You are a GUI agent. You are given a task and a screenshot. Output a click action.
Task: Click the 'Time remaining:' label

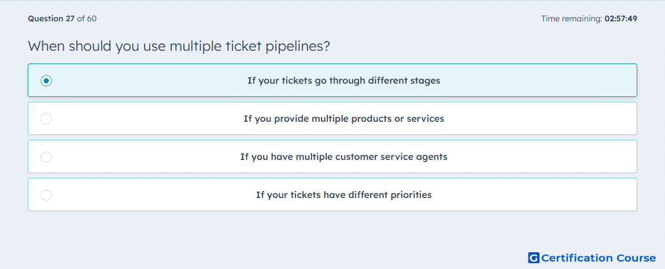[x=572, y=18]
